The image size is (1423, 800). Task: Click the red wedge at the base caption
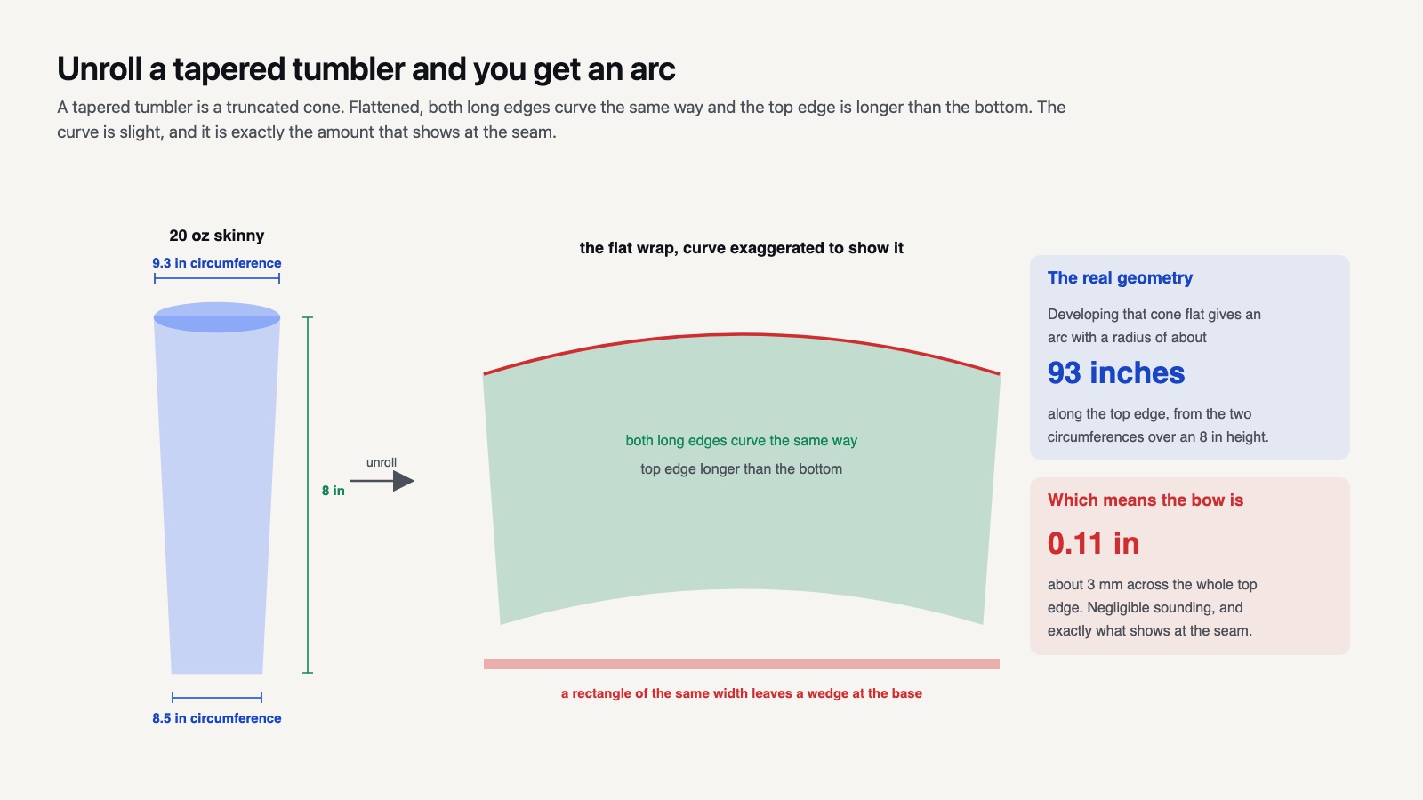pyautogui.click(x=742, y=693)
